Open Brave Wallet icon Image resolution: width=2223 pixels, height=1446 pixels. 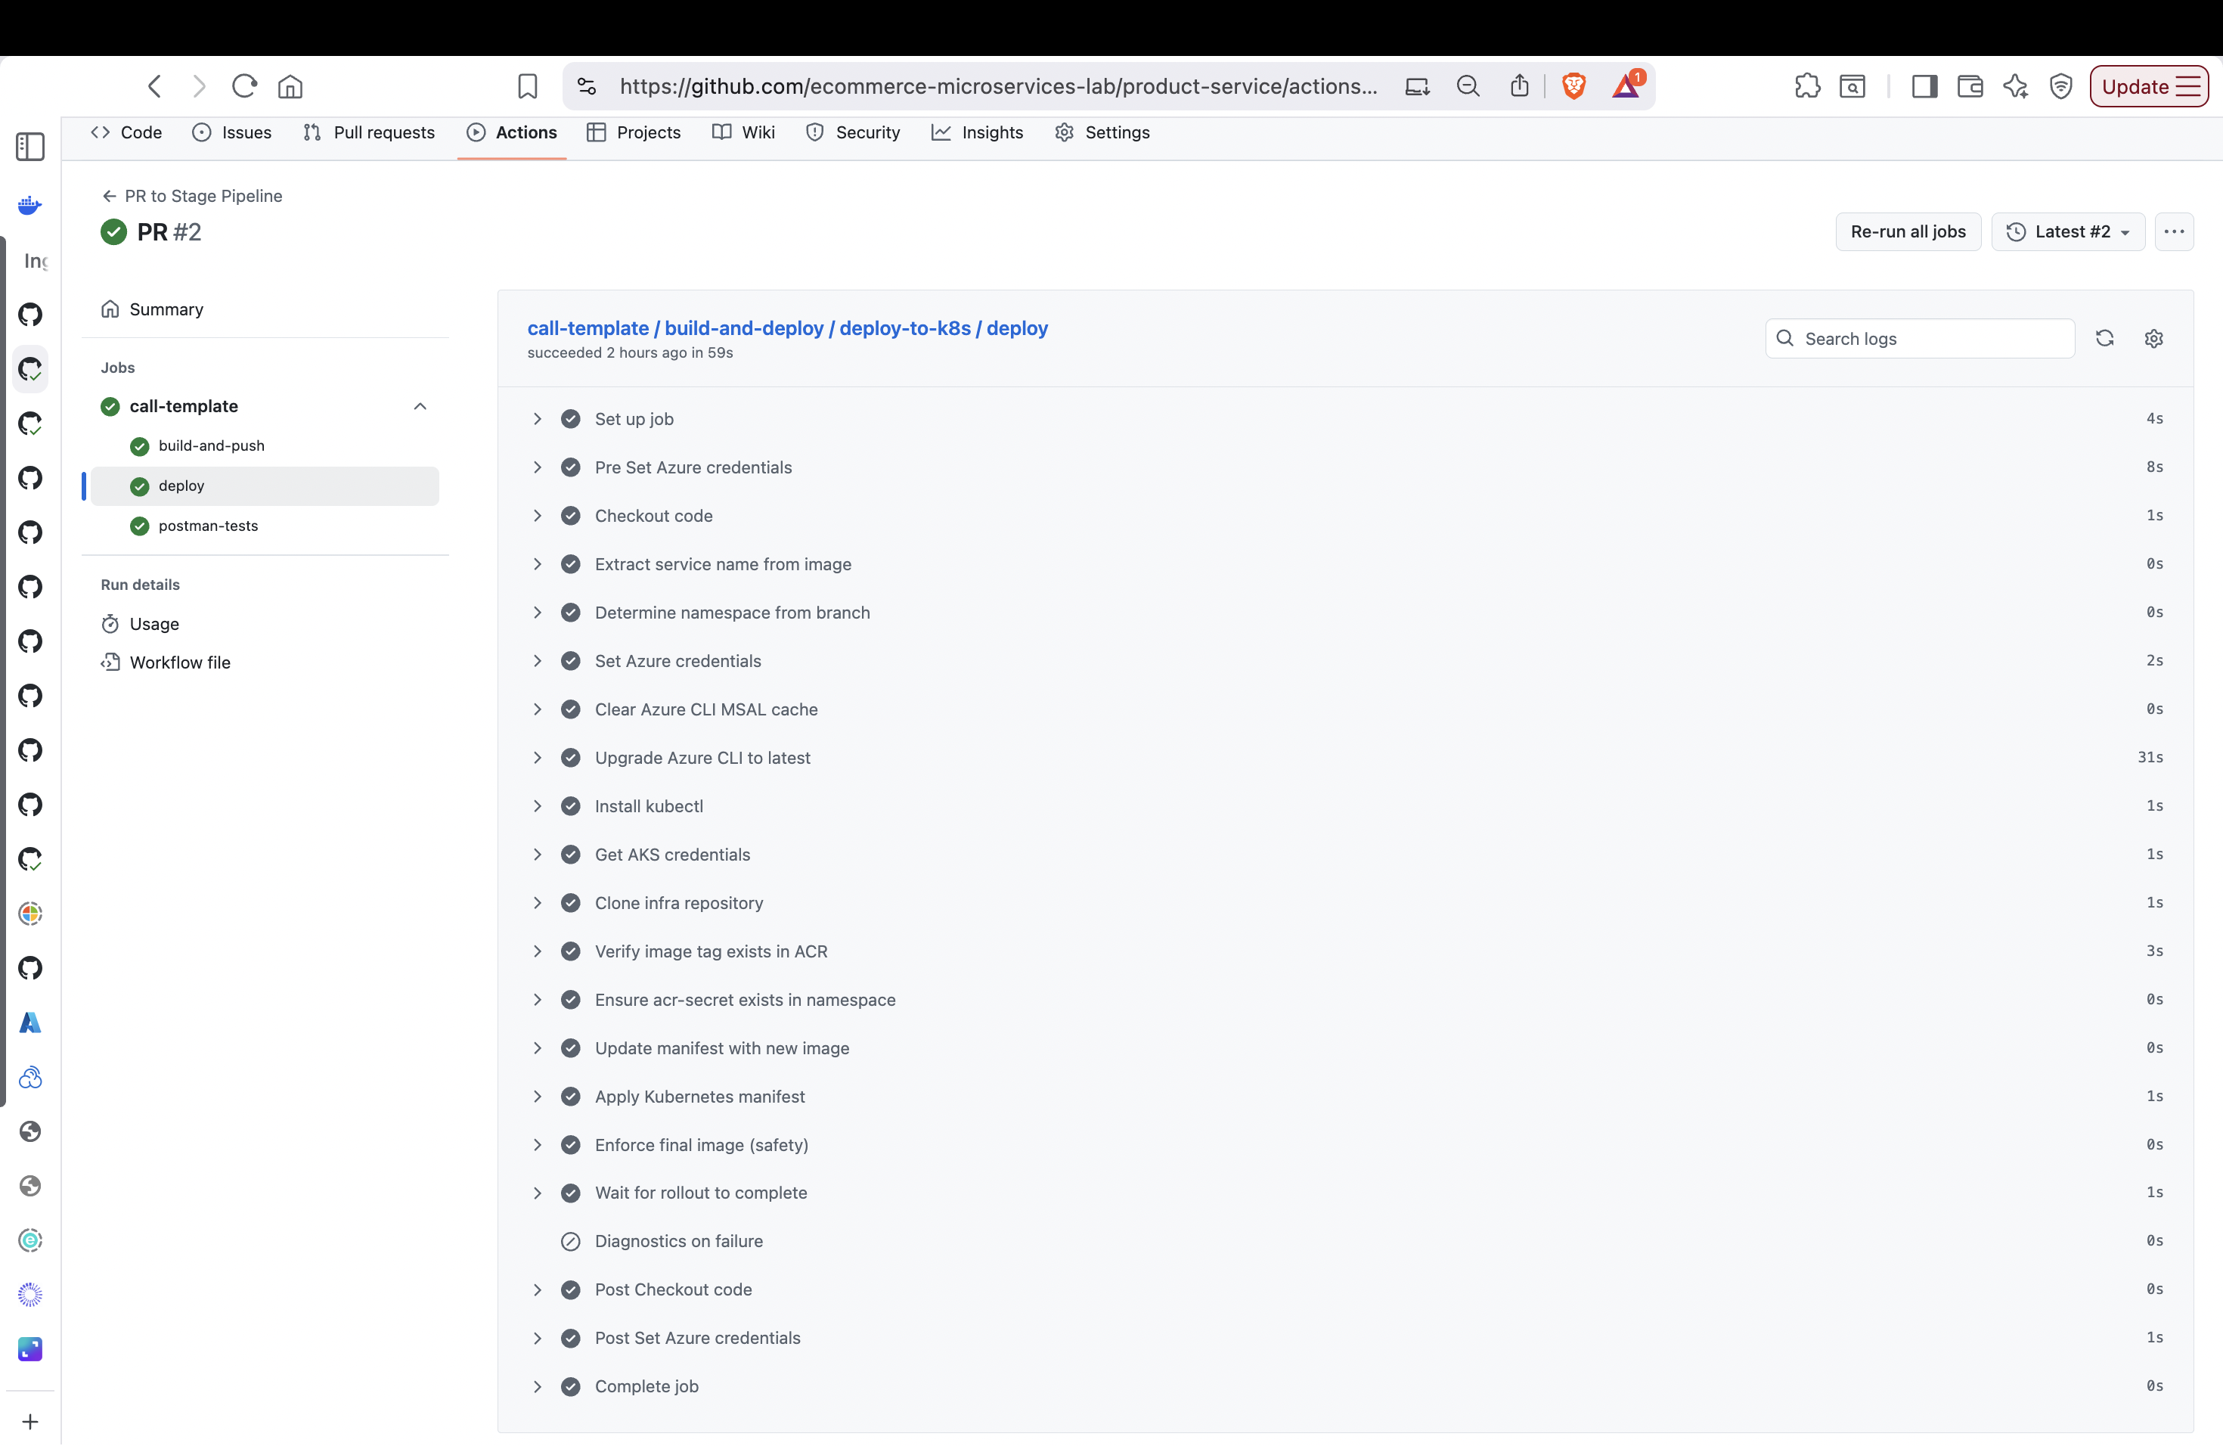(x=1970, y=87)
